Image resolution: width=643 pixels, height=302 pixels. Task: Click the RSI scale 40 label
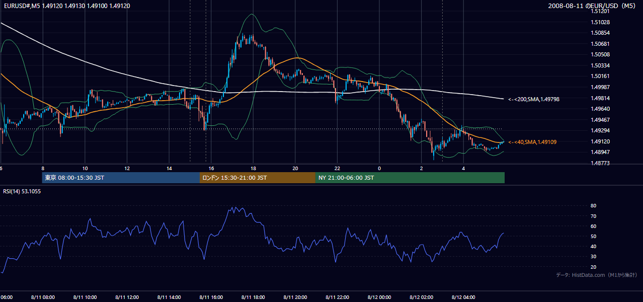tap(593, 246)
